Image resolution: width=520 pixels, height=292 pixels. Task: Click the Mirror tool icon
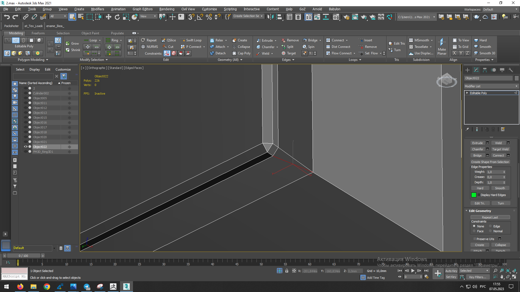point(270,17)
